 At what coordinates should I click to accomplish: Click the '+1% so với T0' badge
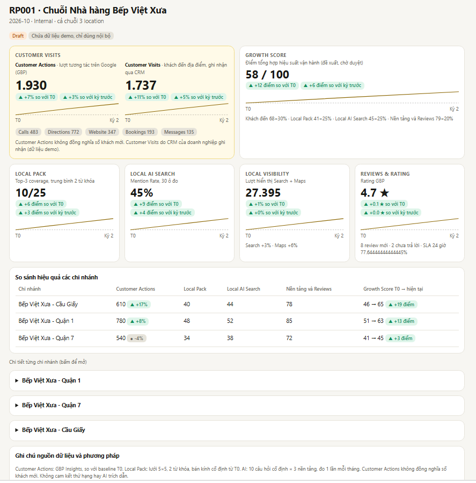pyautogui.click(x=267, y=204)
